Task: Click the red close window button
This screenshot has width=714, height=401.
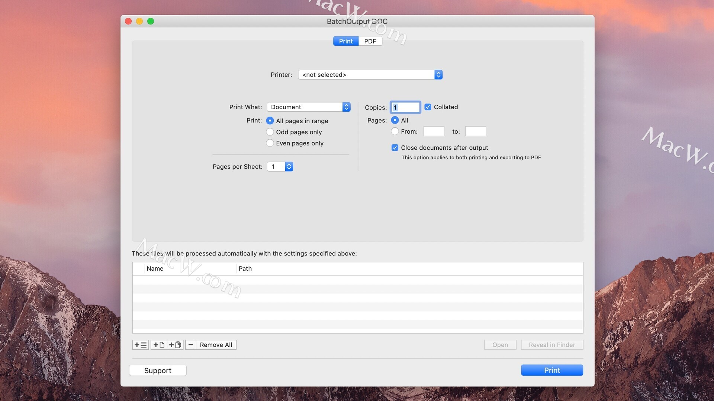Action: 128,21
